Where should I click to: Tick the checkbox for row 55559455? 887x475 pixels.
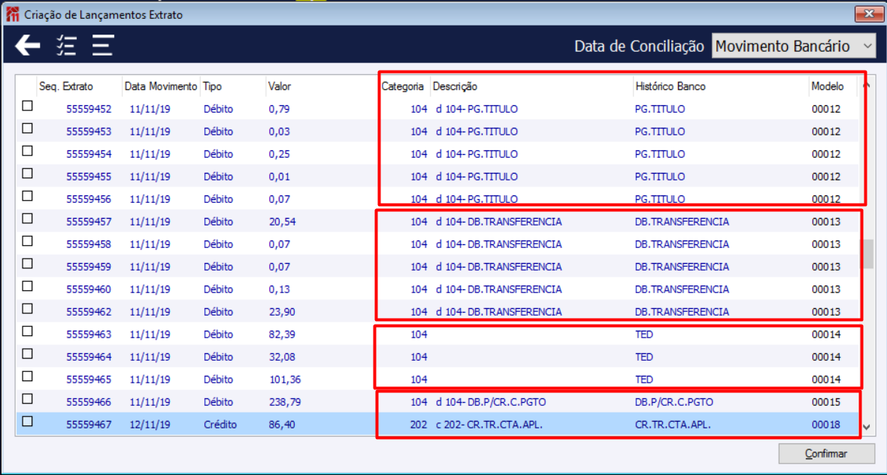coord(27,174)
